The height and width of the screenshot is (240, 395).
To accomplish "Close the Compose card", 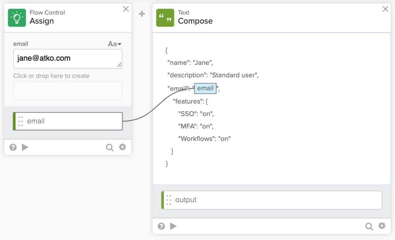I will tap(385, 9).
